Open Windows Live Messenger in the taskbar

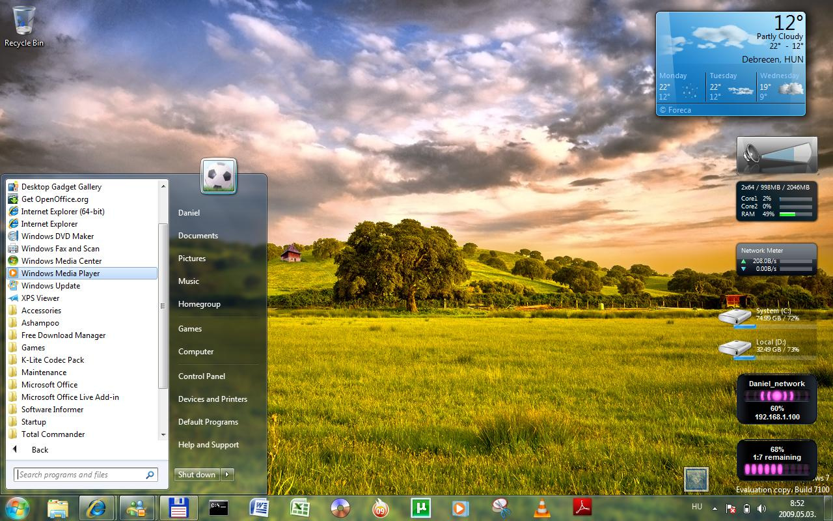click(x=137, y=508)
